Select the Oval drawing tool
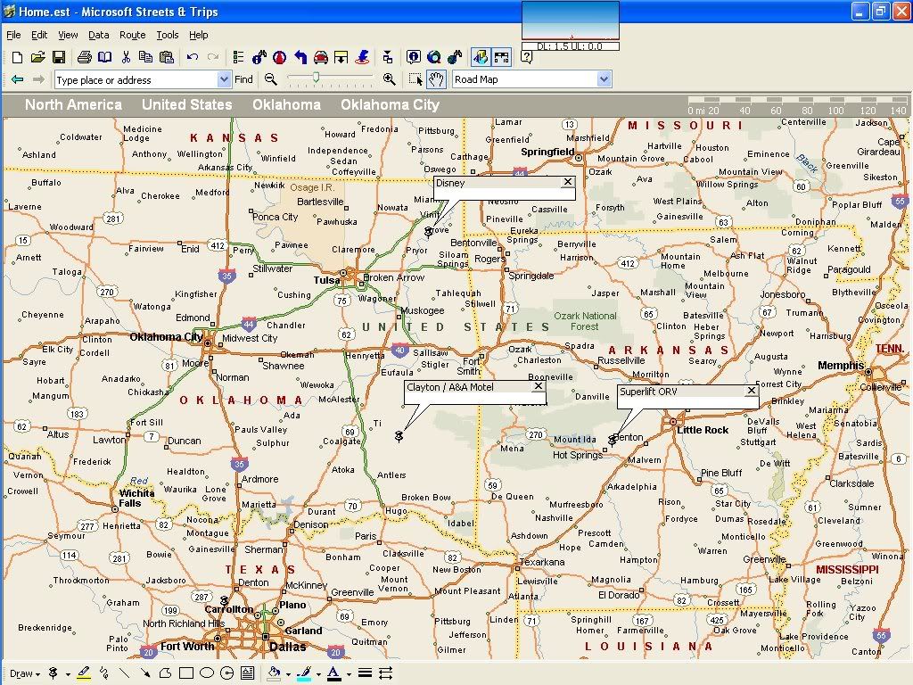The image size is (913, 685). 207,673
